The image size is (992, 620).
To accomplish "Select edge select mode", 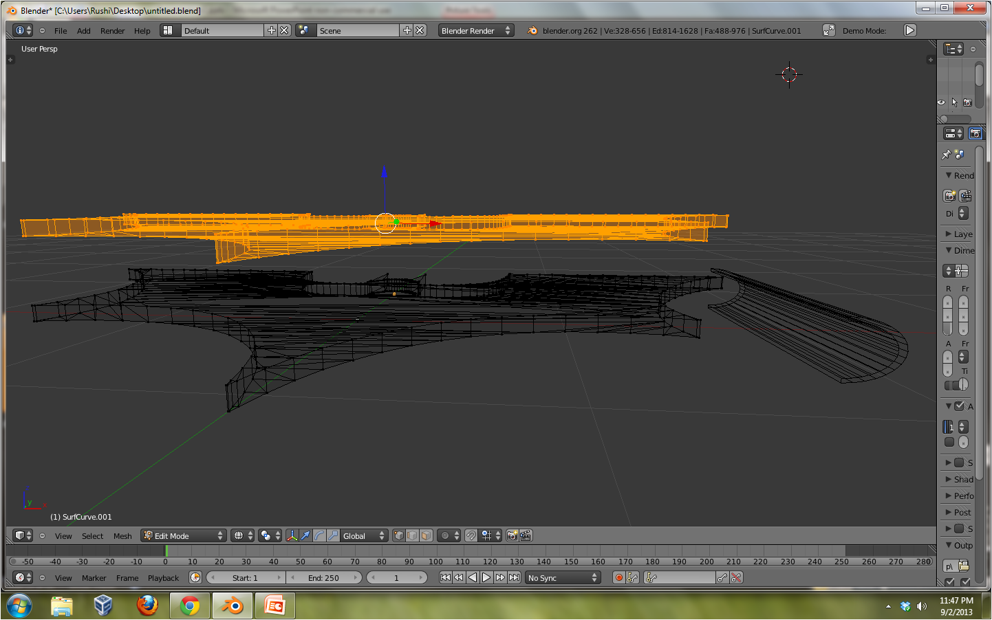I will tap(412, 535).
